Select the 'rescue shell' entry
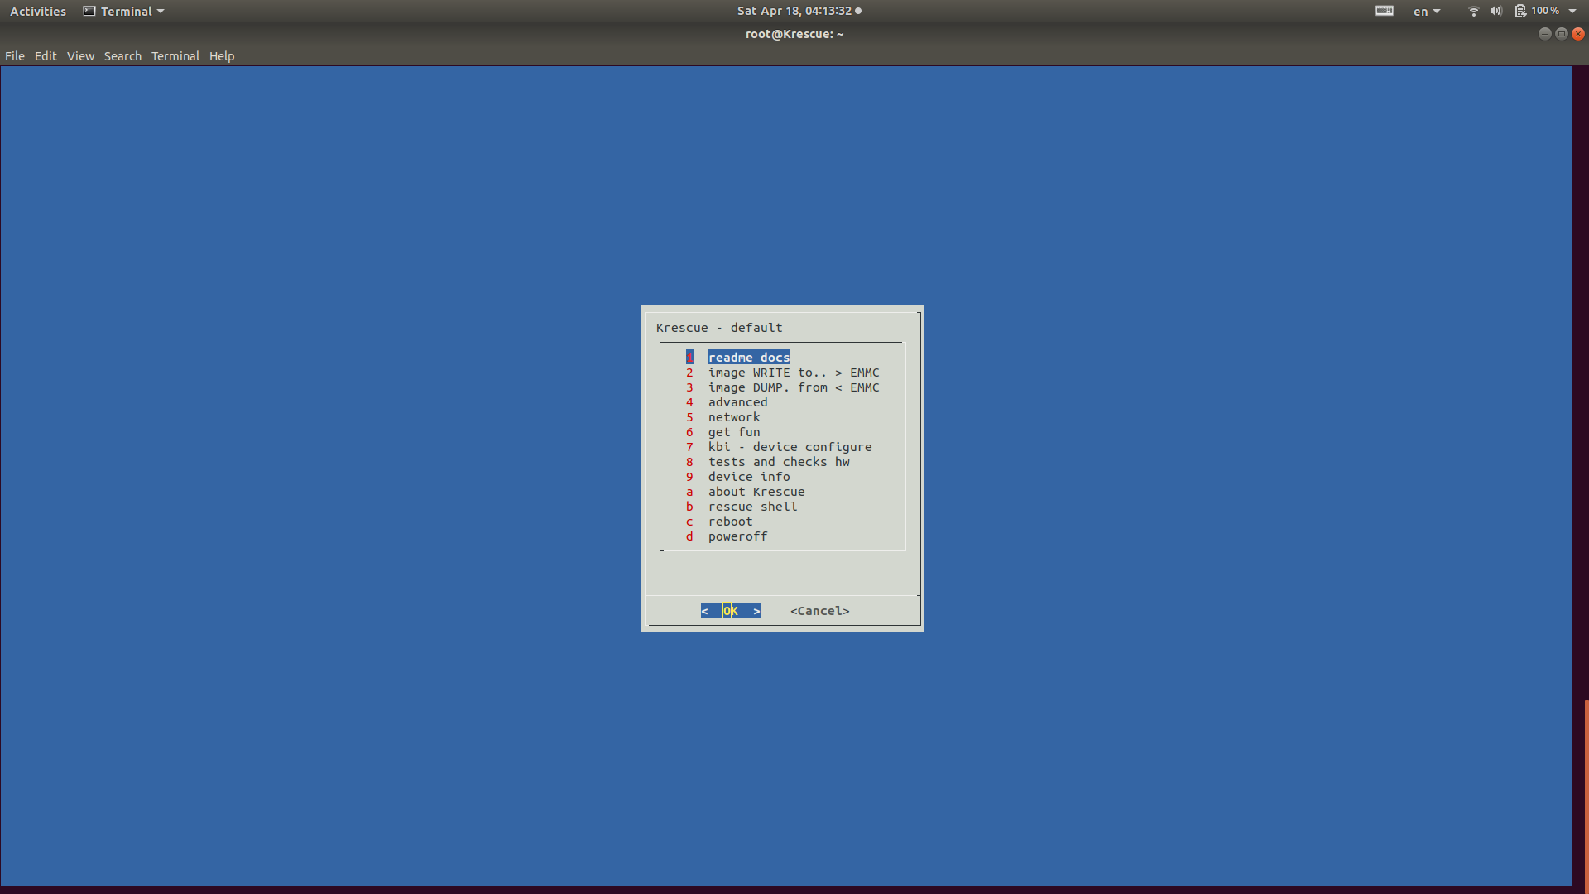 (752, 507)
